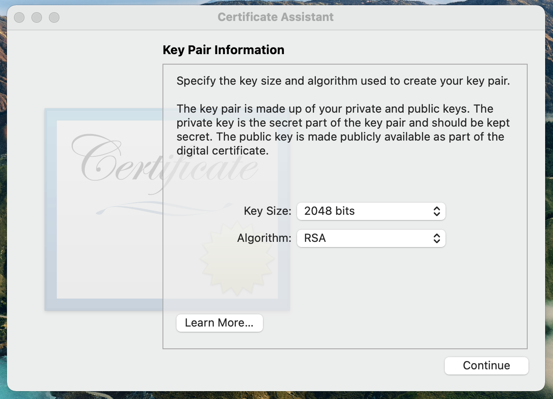Close the Certificate Assistant window
This screenshot has width=553, height=399.
19,17
